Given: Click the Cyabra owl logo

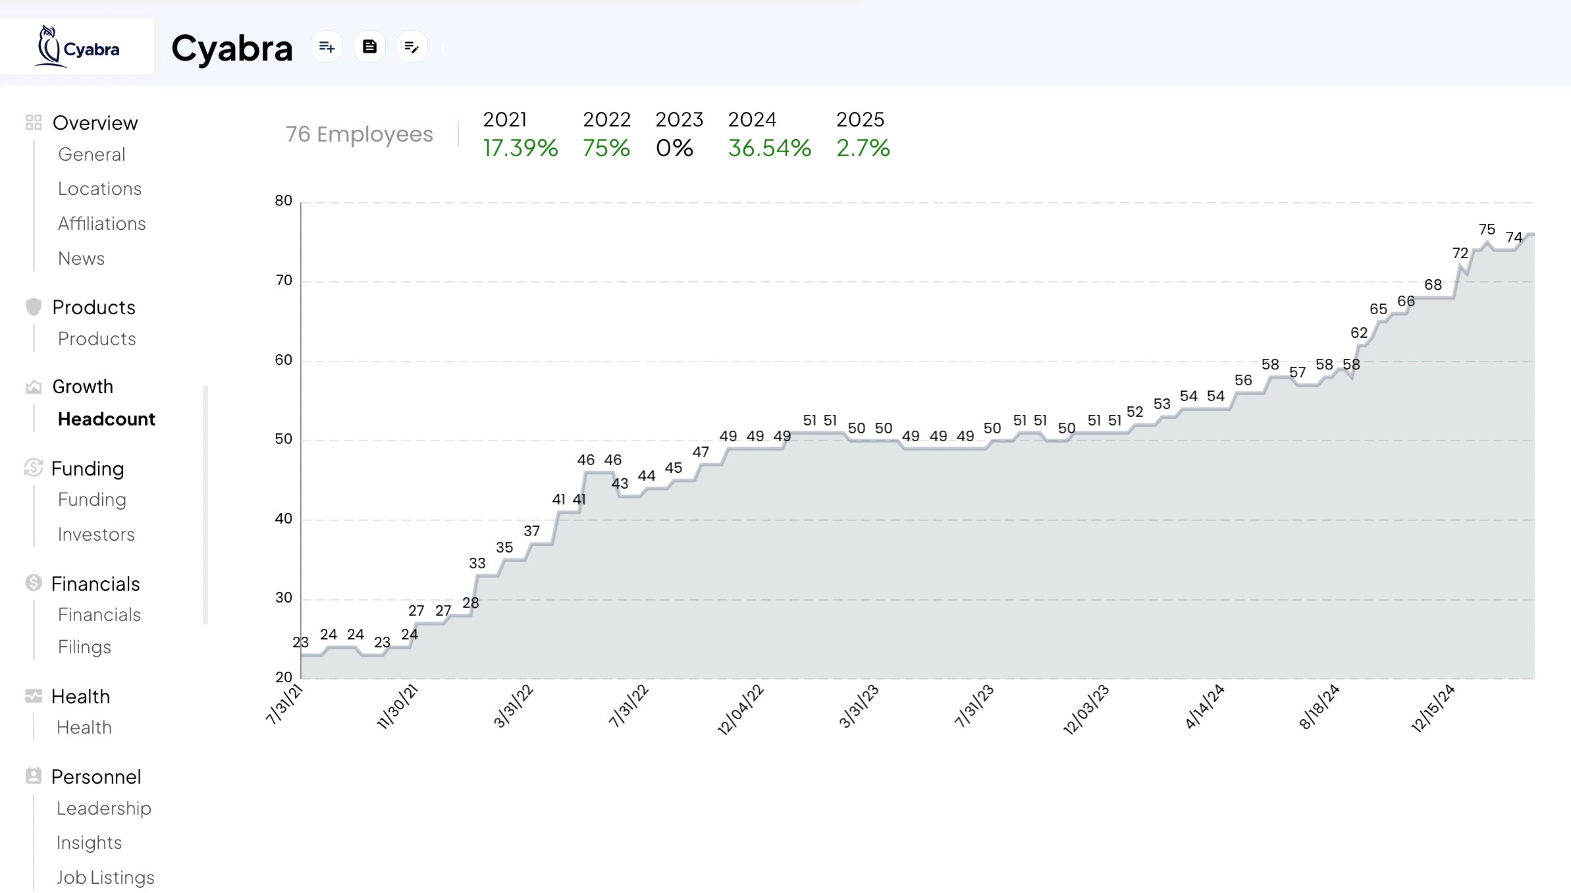Looking at the screenshot, I should point(77,47).
